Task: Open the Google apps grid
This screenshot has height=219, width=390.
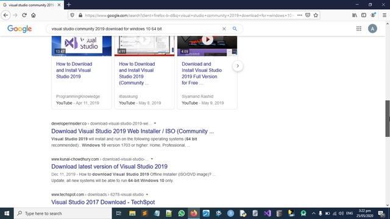Action: [x=359, y=29]
